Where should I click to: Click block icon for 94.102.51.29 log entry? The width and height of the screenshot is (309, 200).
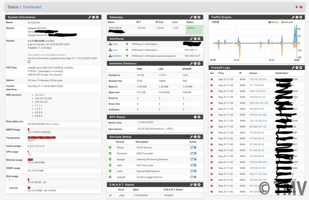pos(211,109)
